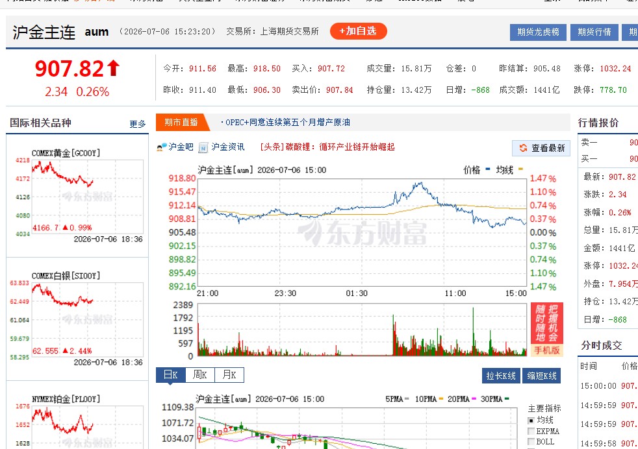Click the 买入 value 907.72
638x449 pixels.
331,69
